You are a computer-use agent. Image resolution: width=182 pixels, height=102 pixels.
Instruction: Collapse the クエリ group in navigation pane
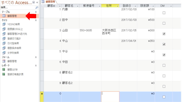coord(36,20)
